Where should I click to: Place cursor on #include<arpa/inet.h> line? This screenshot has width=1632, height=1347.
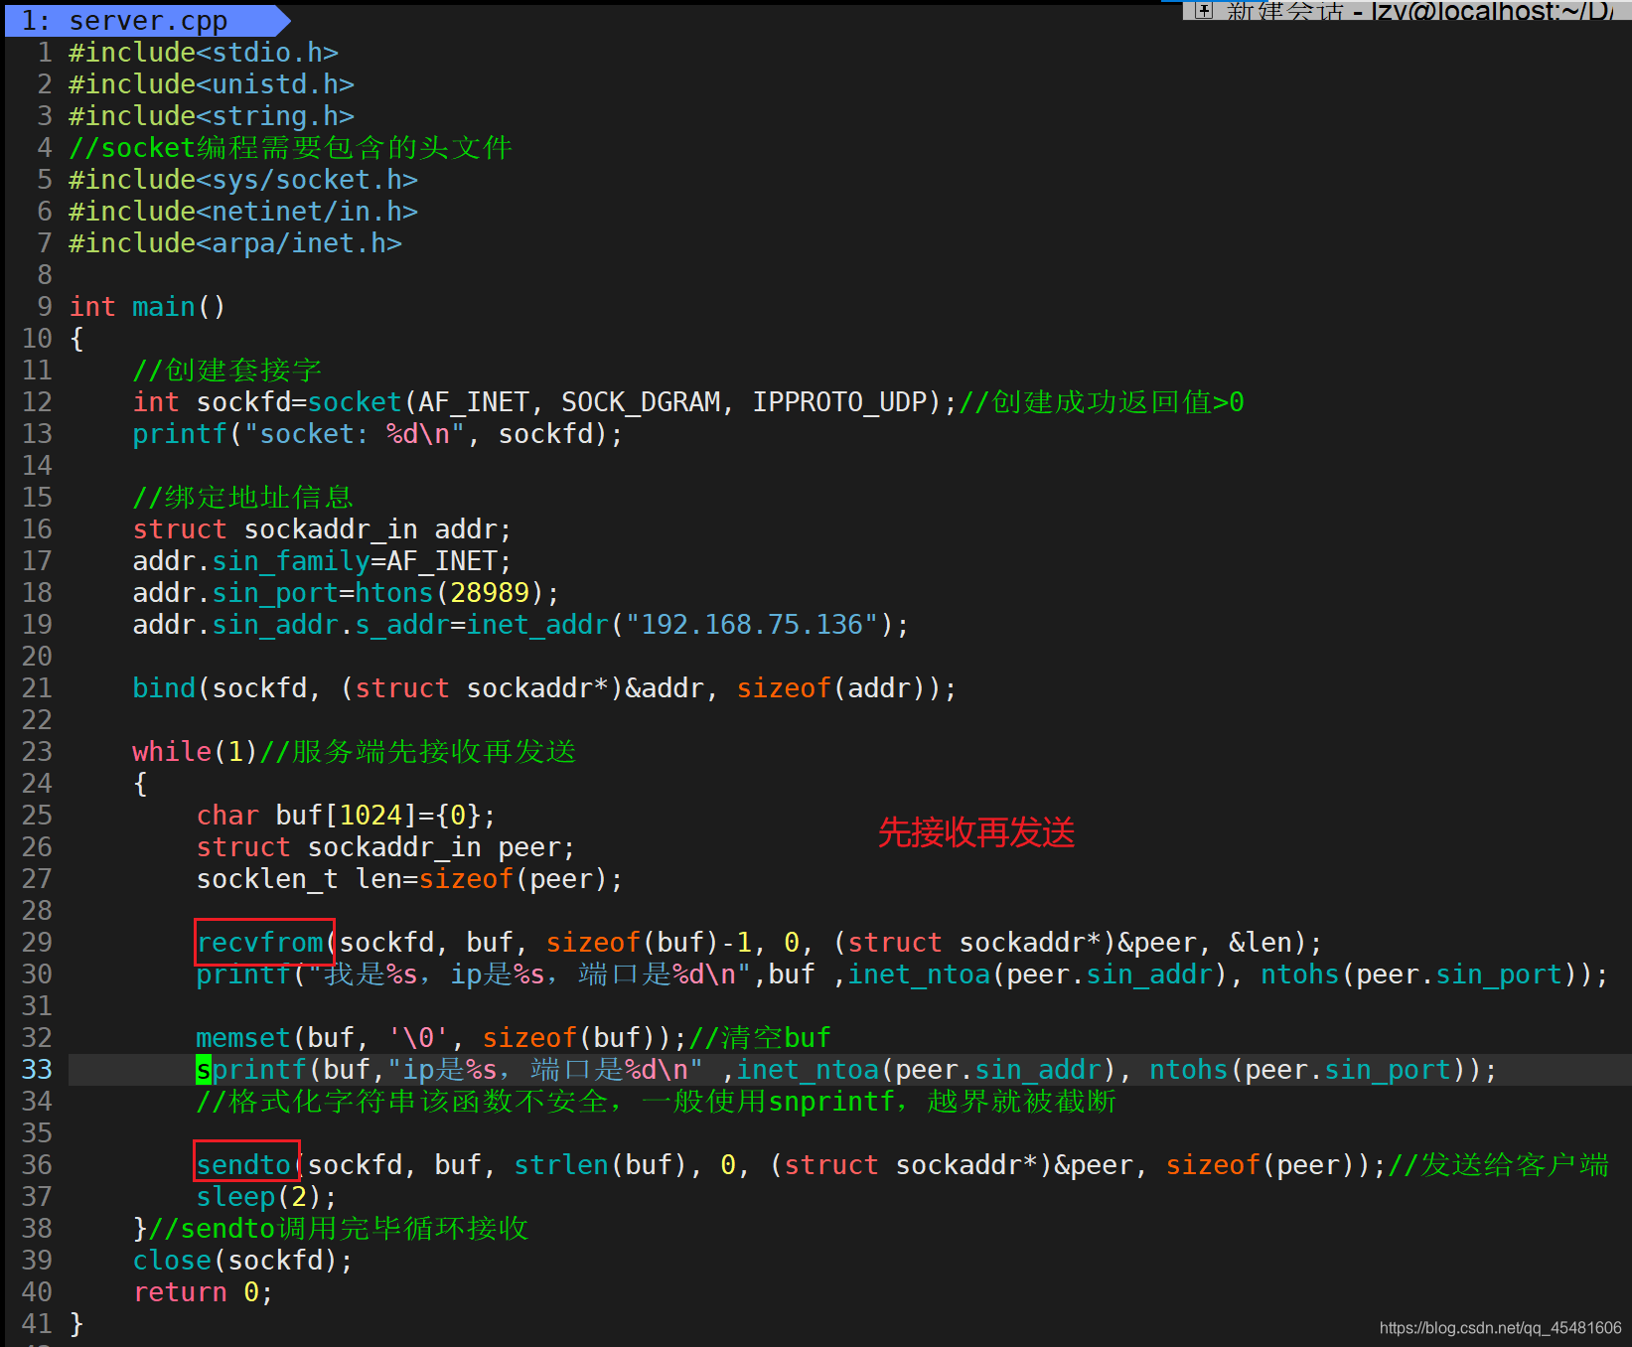coord(235,243)
